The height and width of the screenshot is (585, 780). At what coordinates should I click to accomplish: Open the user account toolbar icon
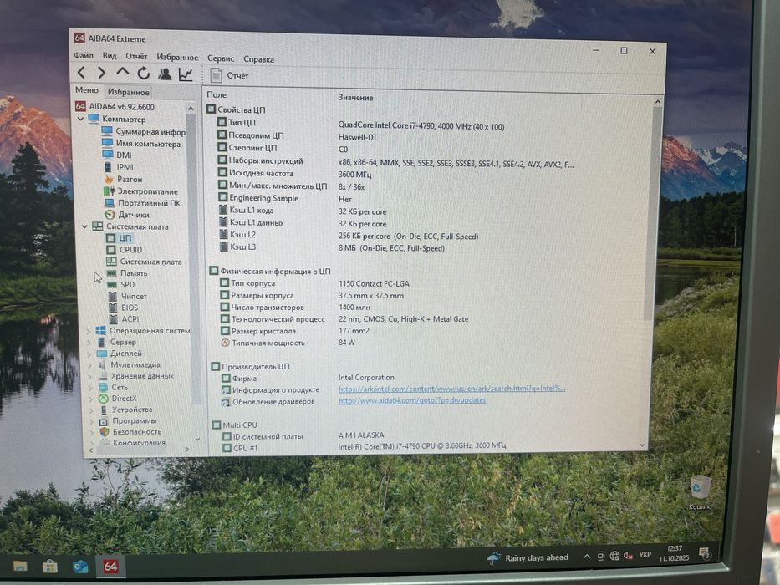165,74
